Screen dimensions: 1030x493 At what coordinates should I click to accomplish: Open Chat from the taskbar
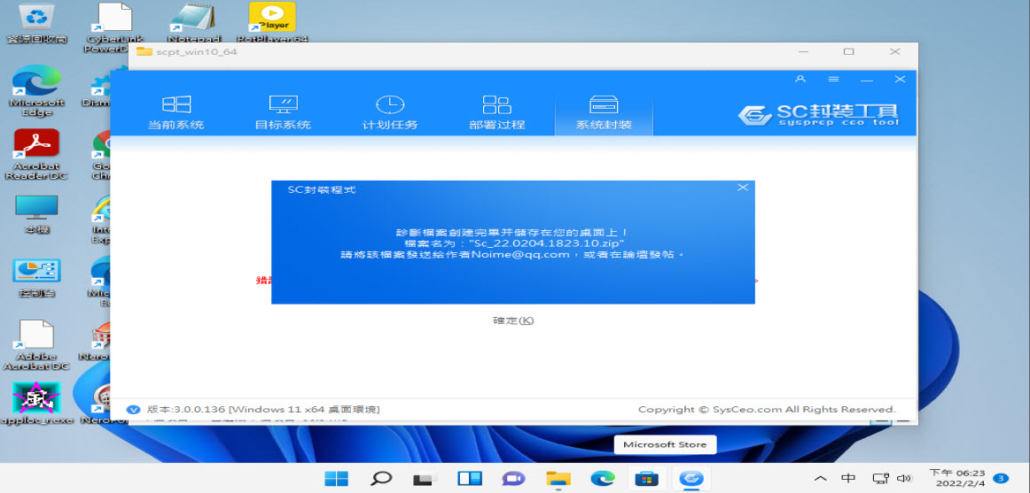tap(514, 478)
